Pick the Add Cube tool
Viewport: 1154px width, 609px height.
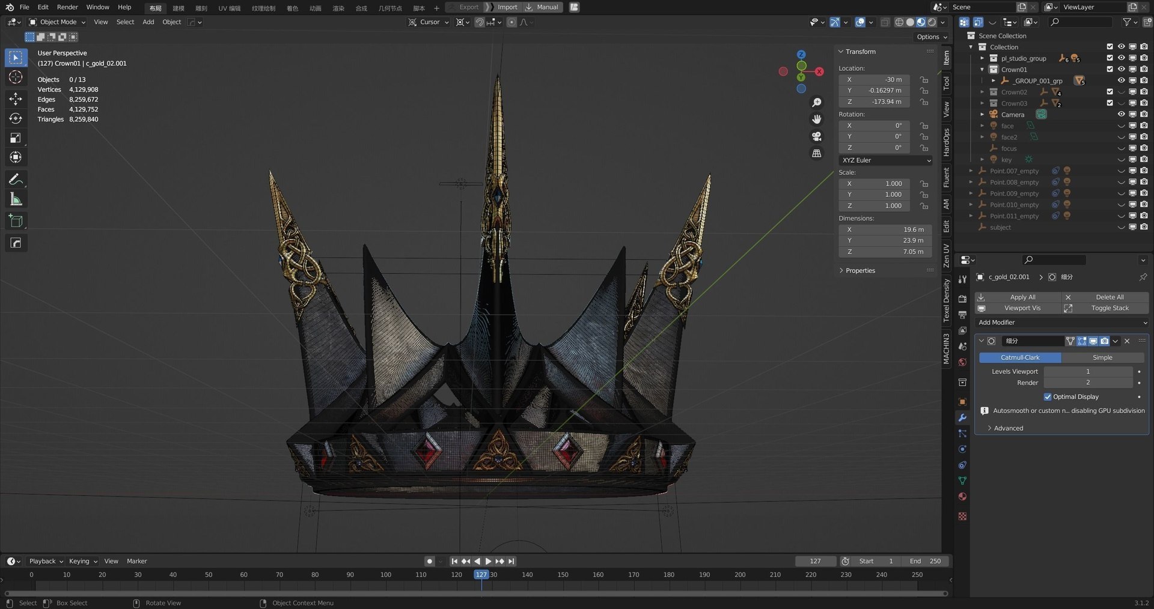point(16,221)
